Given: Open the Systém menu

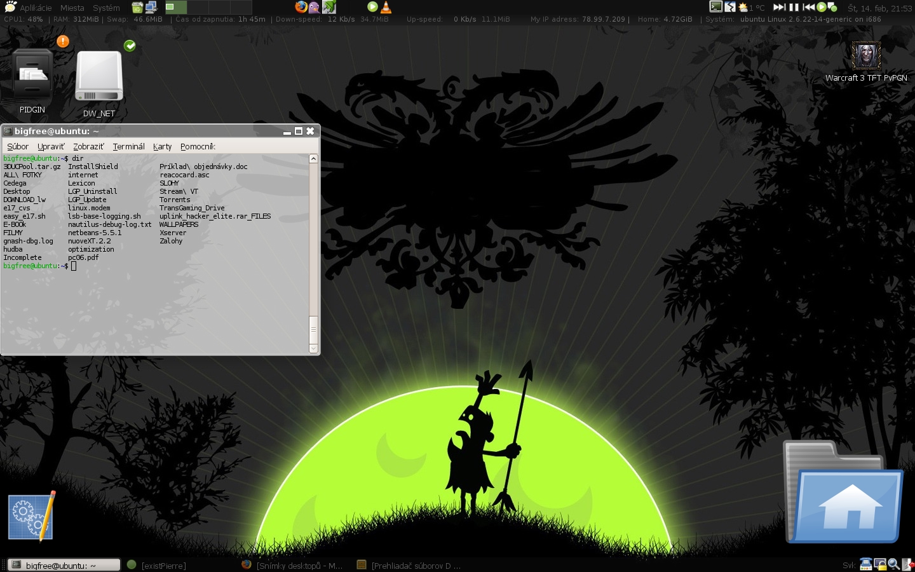Looking at the screenshot, I should 106,8.
